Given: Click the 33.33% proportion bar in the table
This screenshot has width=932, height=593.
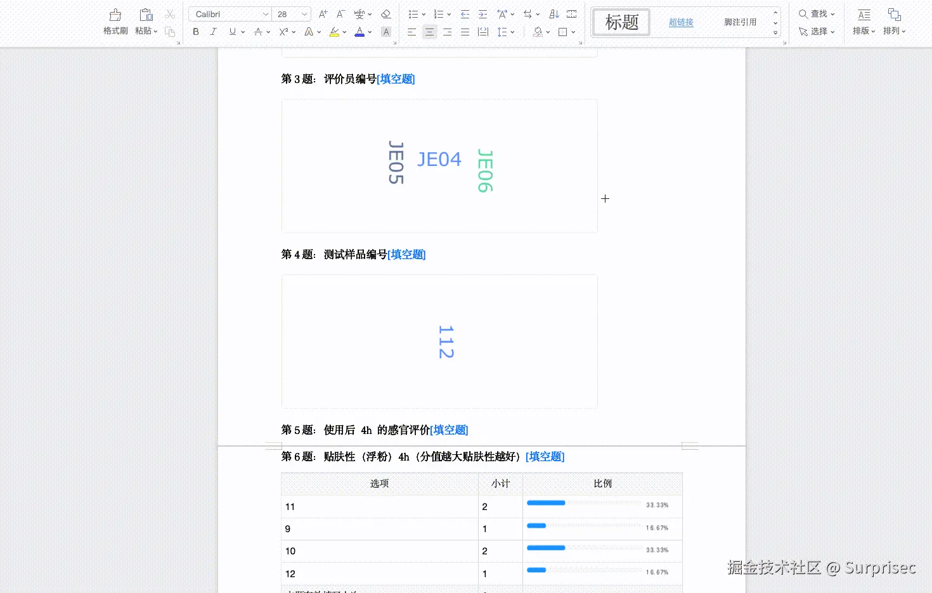Looking at the screenshot, I should pyautogui.click(x=545, y=502).
